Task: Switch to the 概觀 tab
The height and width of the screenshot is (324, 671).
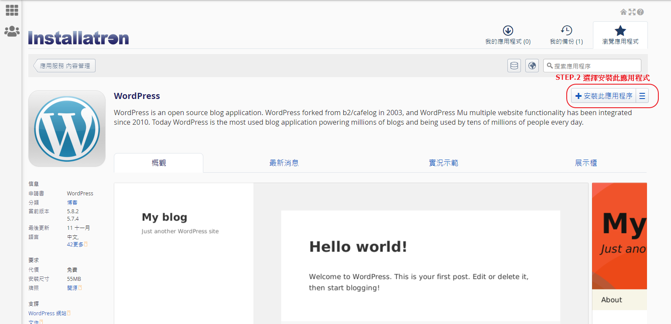Action: click(x=159, y=163)
